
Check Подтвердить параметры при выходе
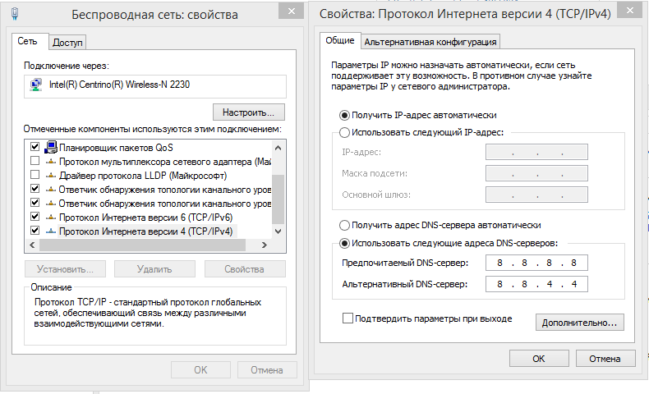348,318
